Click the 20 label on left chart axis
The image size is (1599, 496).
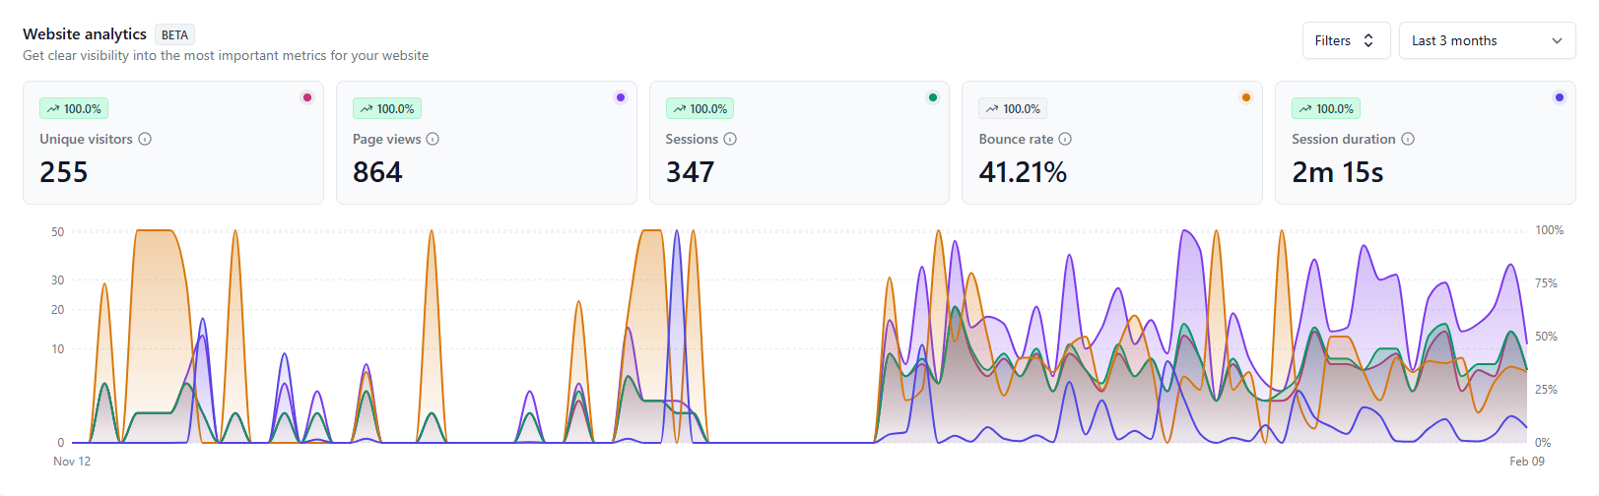click(x=58, y=310)
